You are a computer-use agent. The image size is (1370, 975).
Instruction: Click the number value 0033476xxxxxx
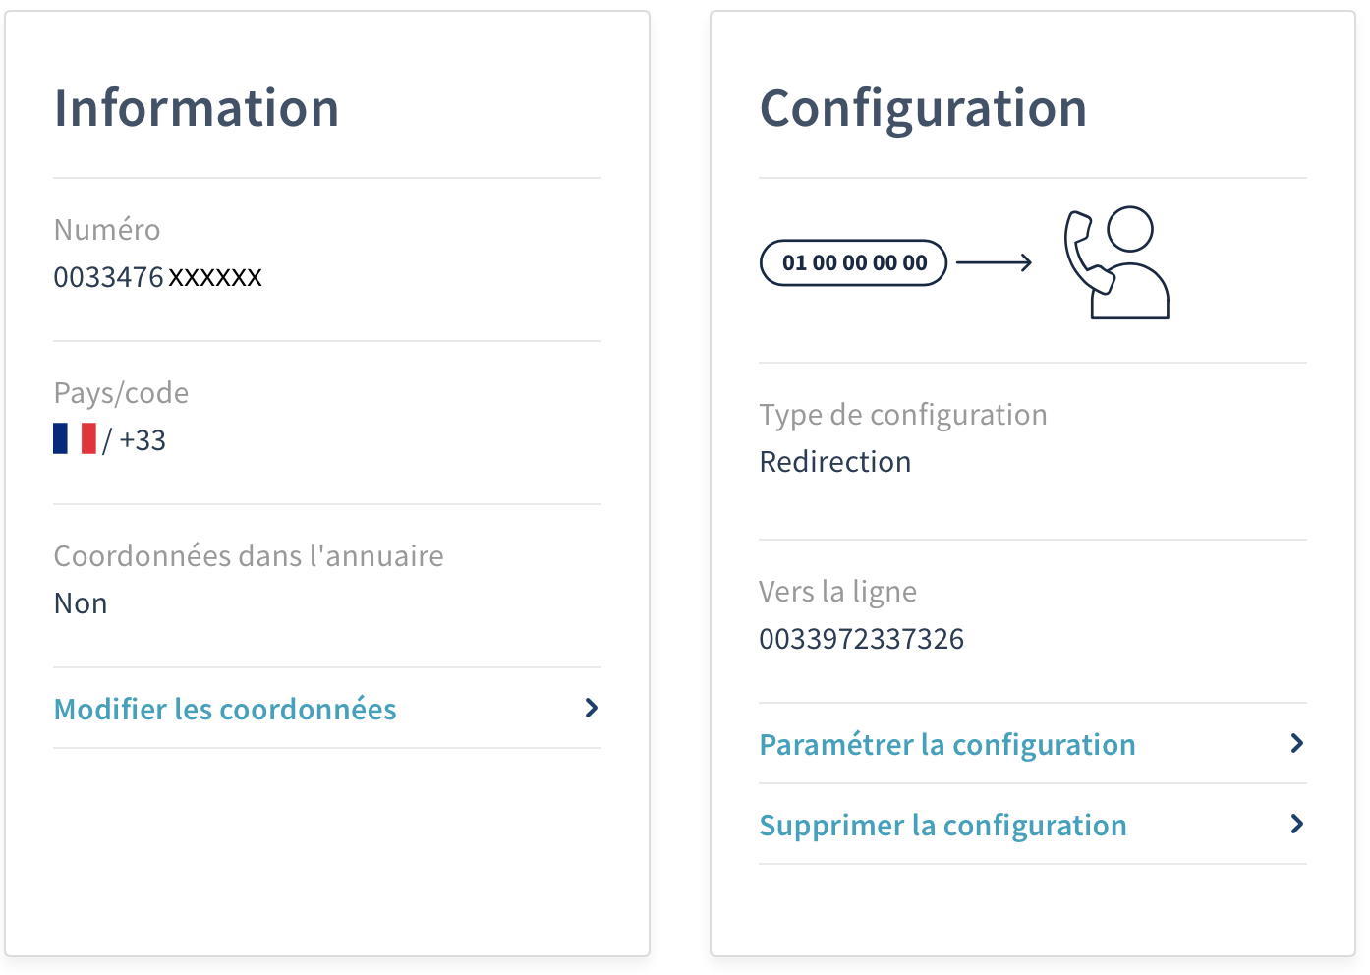[158, 277]
